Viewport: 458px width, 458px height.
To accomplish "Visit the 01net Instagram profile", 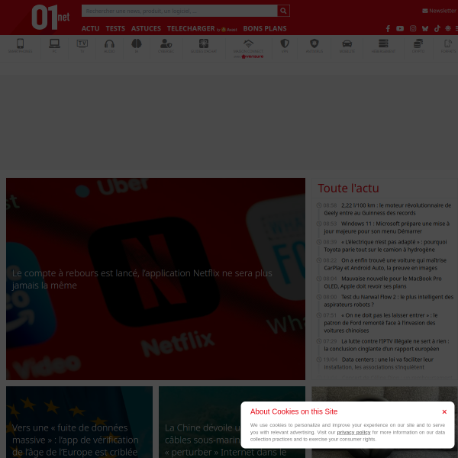I will 413,28.
